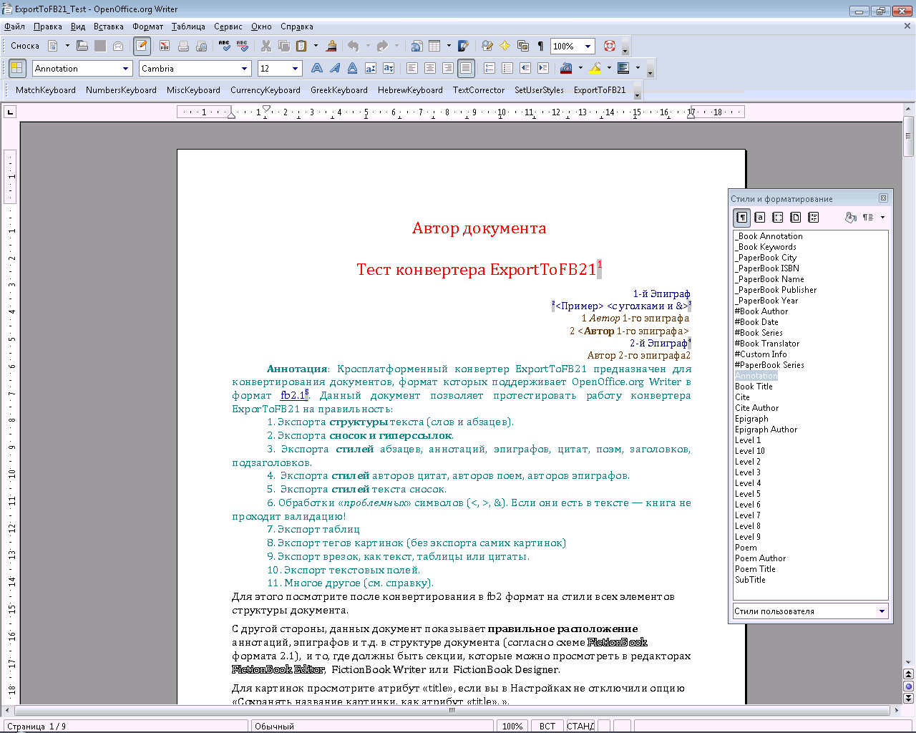Toggle AutoSpellcheck in the toolbar
This screenshot has width=916, height=733.
(243, 46)
